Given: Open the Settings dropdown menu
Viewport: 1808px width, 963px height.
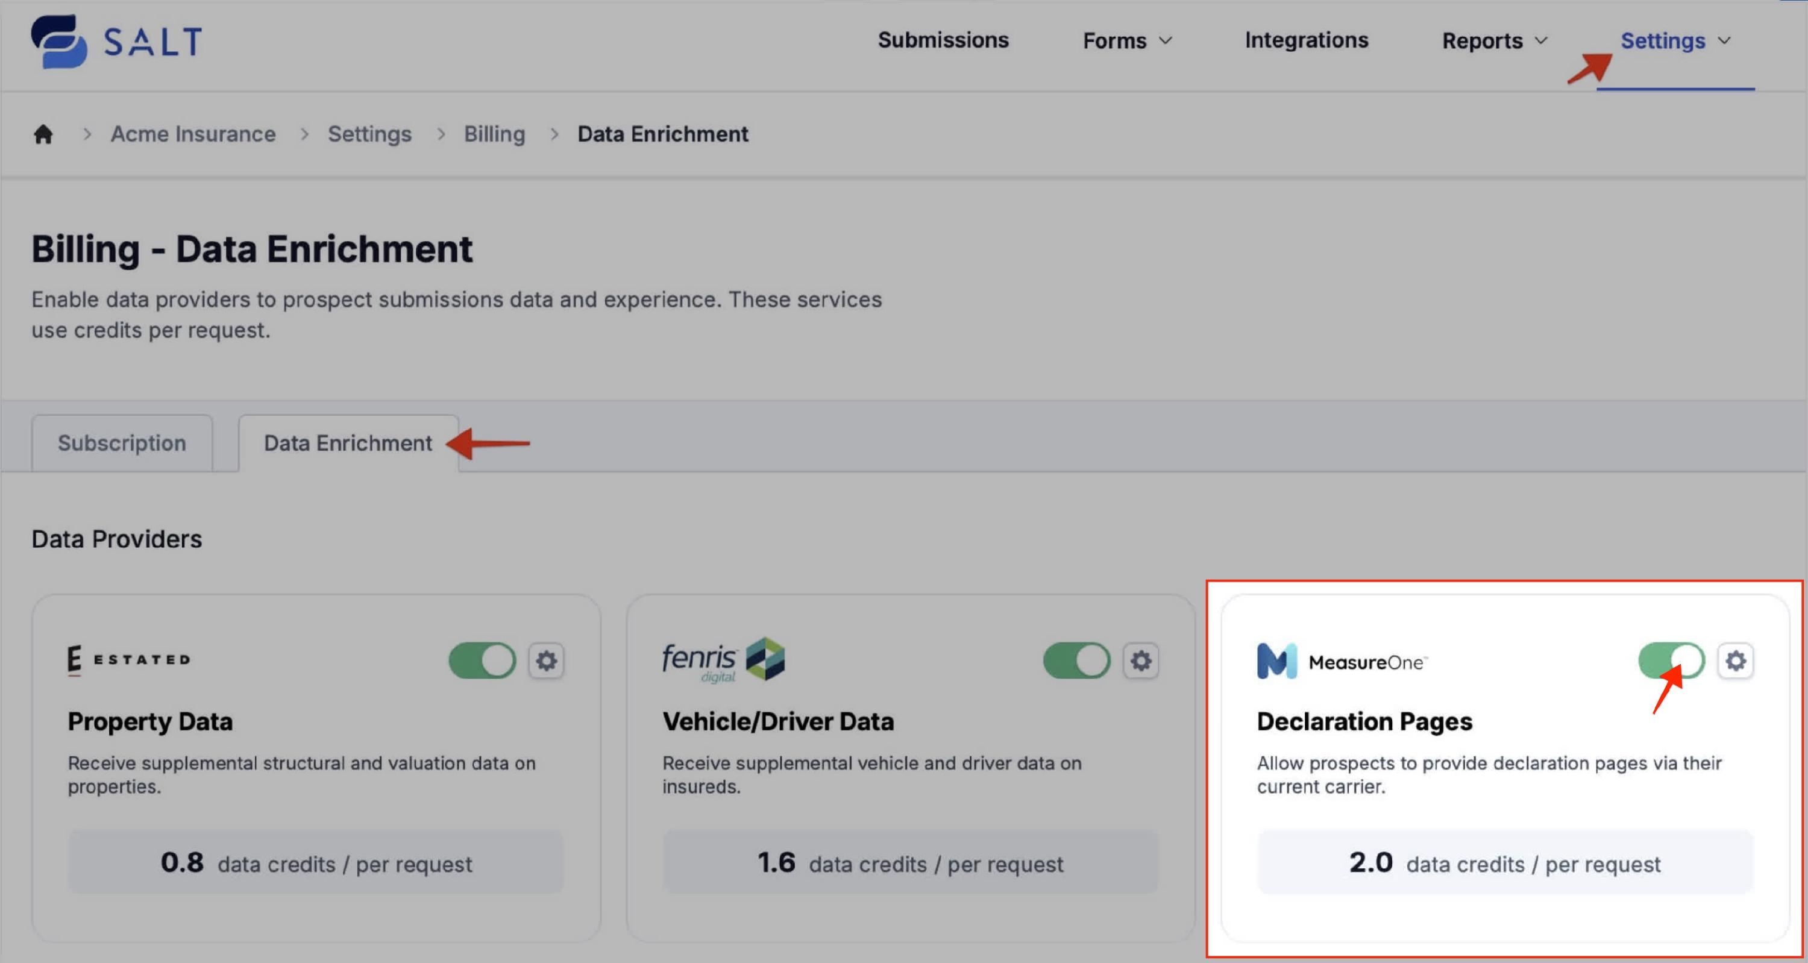Looking at the screenshot, I should click(x=1675, y=41).
